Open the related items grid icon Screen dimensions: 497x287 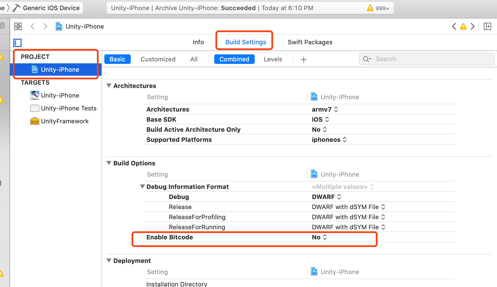point(18,26)
